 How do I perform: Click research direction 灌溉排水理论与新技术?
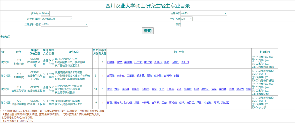[67, 101]
